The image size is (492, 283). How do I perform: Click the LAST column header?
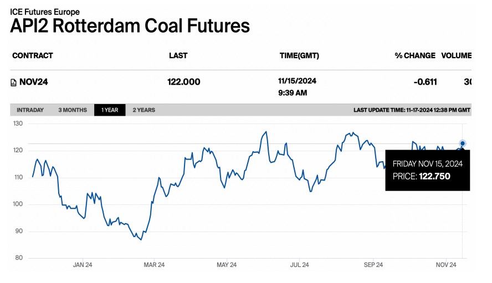tap(178, 55)
